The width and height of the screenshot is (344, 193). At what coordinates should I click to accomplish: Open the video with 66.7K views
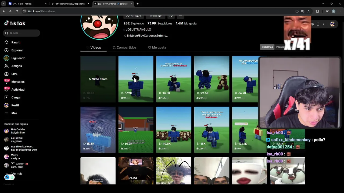click(245, 79)
